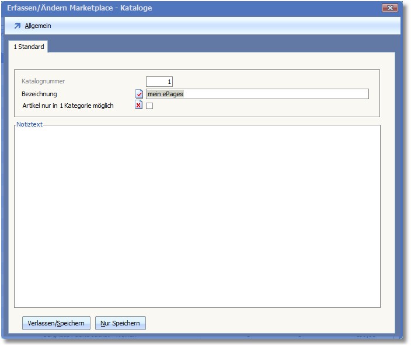Switch to the 1 Standard tab
The width and height of the screenshot is (411, 347).
click(29, 47)
